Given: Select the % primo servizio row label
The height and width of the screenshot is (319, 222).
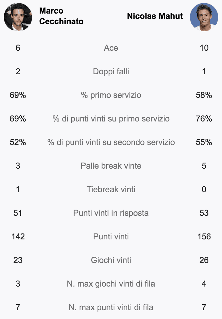Looking at the screenshot, I should (x=111, y=95).
